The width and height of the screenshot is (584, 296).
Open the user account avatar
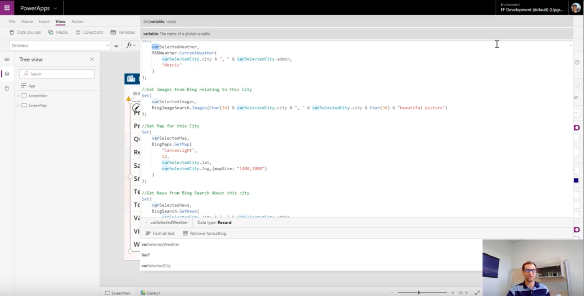pyautogui.click(x=576, y=8)
